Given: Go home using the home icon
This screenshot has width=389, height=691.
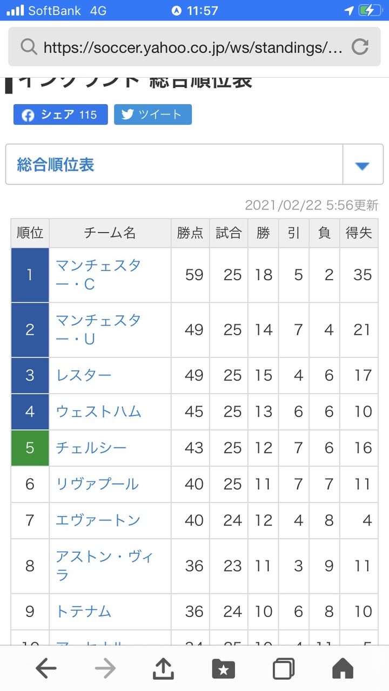Looking at the screenshot, I should tap(342, 668).
